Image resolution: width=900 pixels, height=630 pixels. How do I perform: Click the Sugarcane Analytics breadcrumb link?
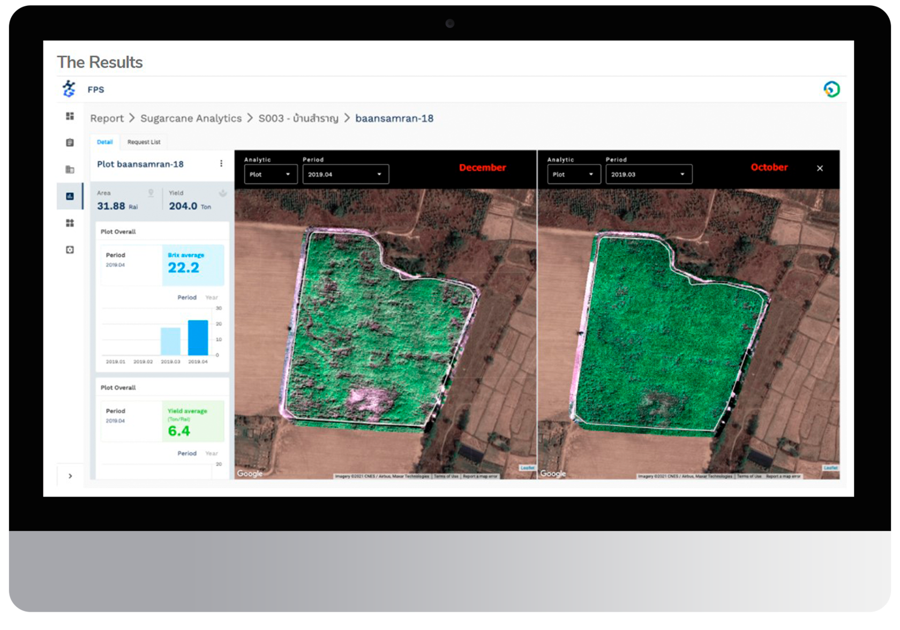tap(191, 118)
